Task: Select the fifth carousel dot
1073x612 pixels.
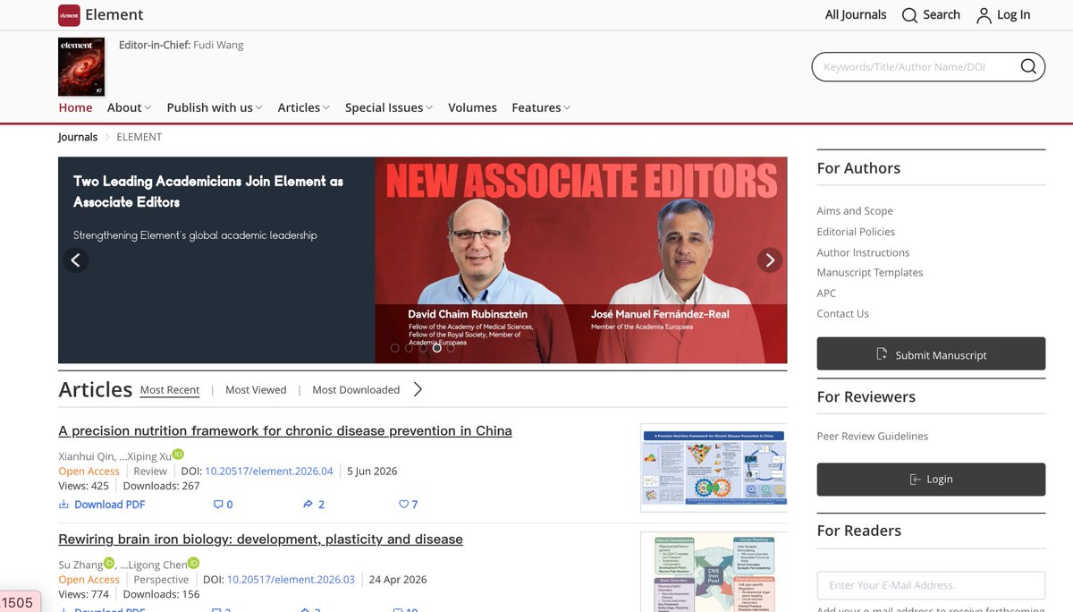Action: pos(451,348)
